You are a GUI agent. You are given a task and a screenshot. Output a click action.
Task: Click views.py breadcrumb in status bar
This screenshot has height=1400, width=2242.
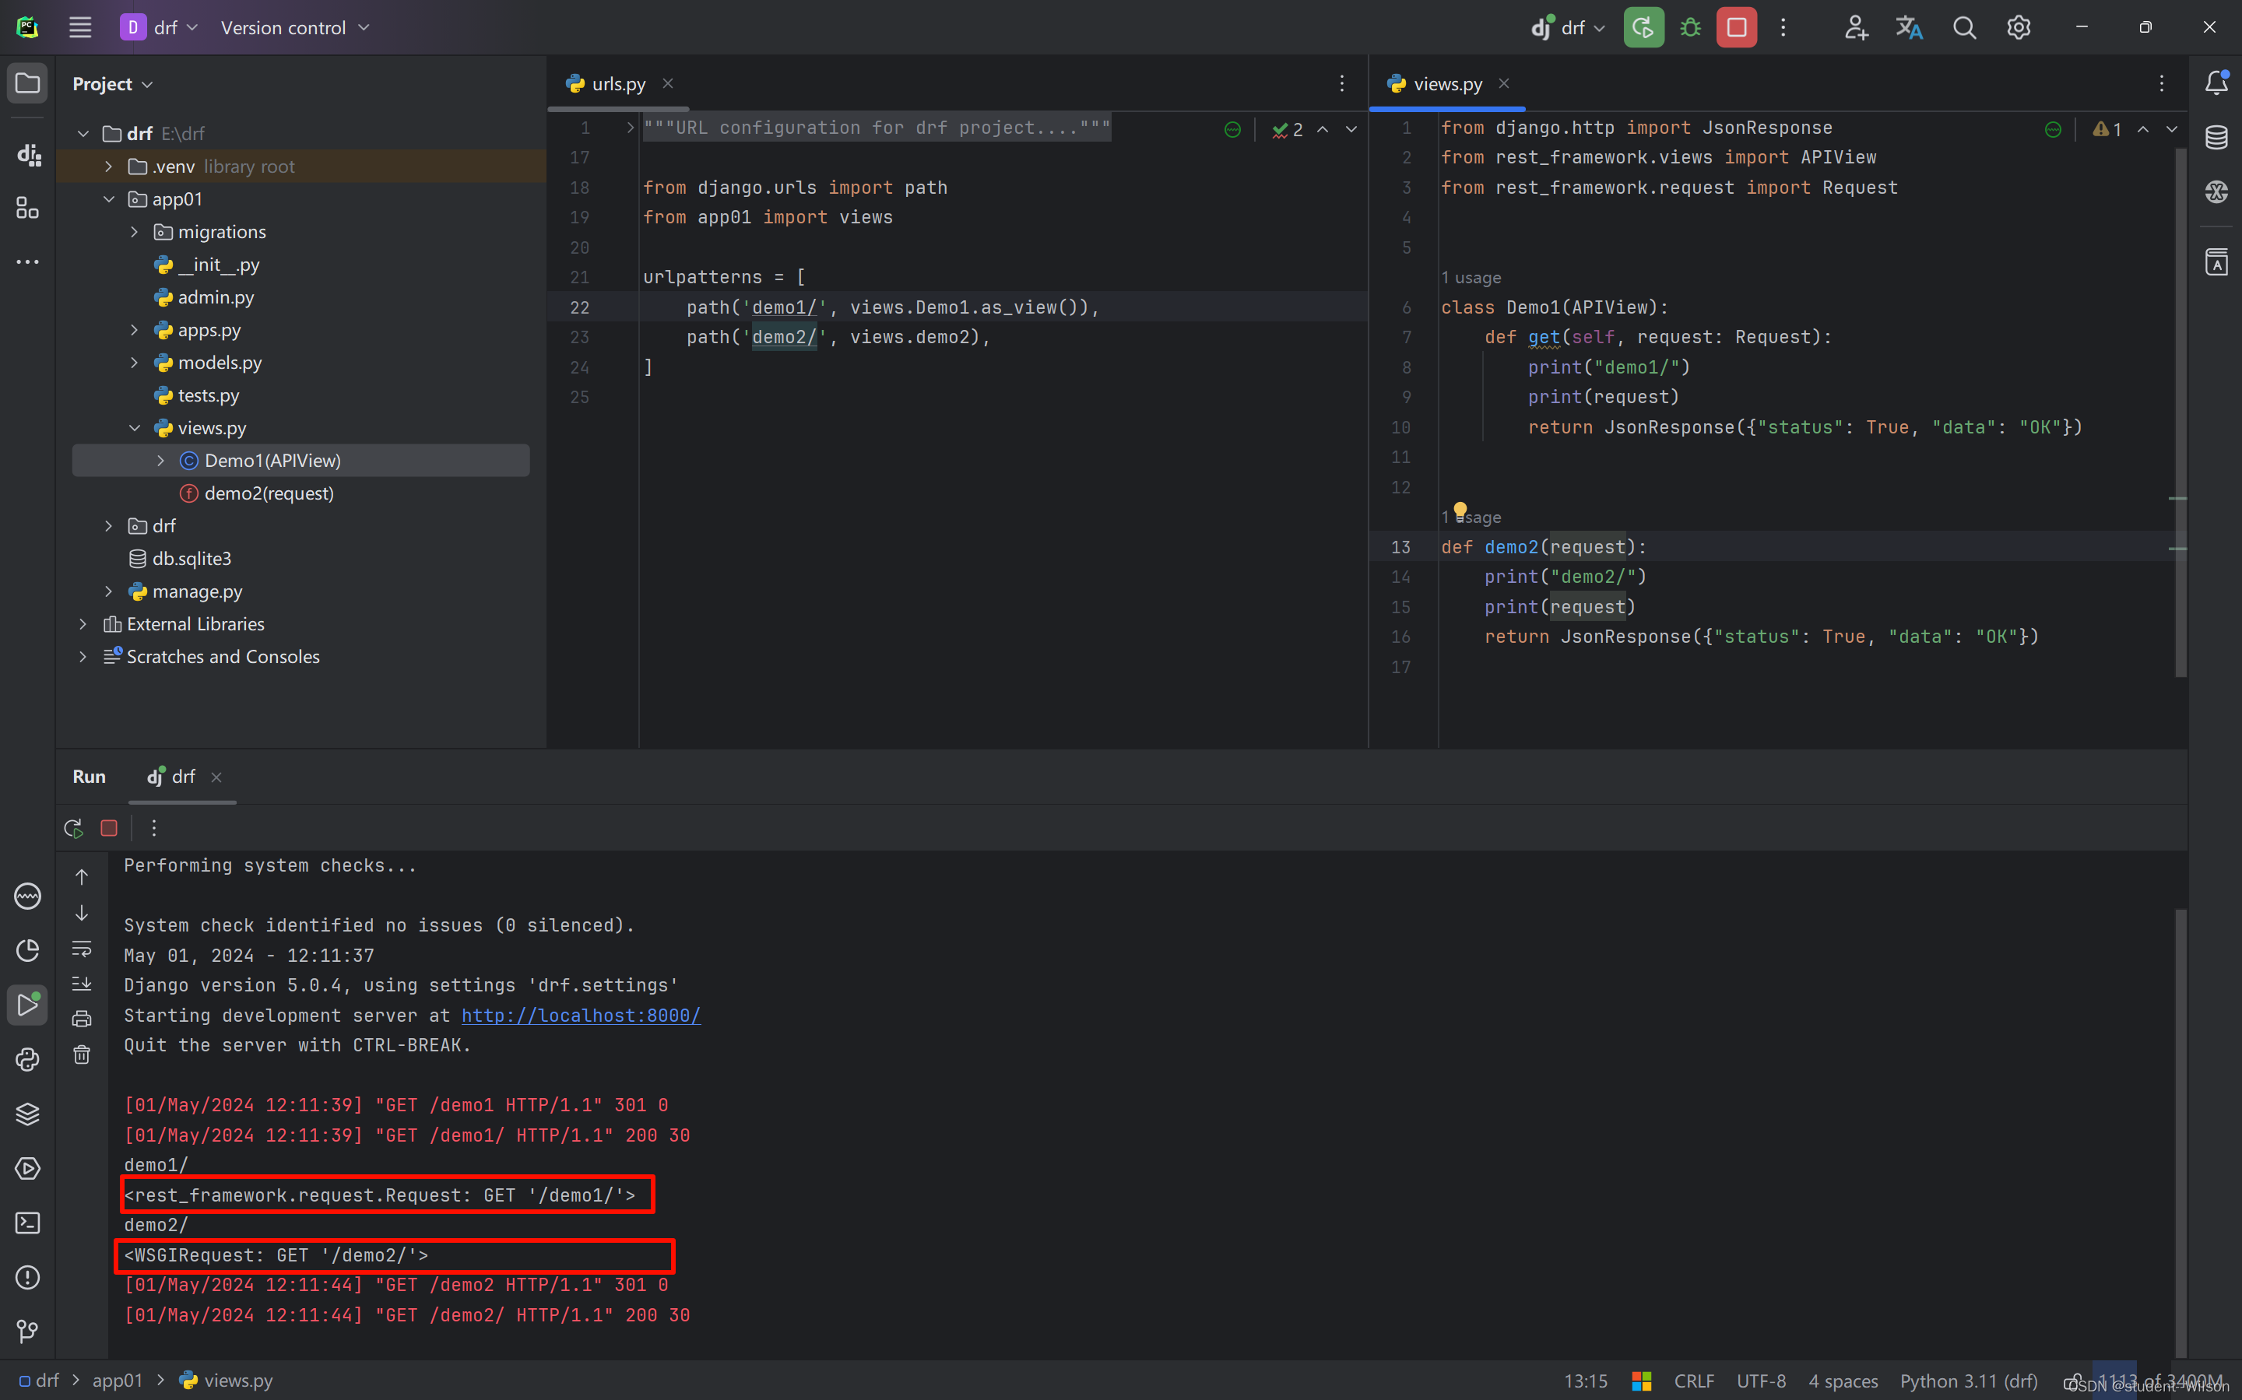[227, 1381]
